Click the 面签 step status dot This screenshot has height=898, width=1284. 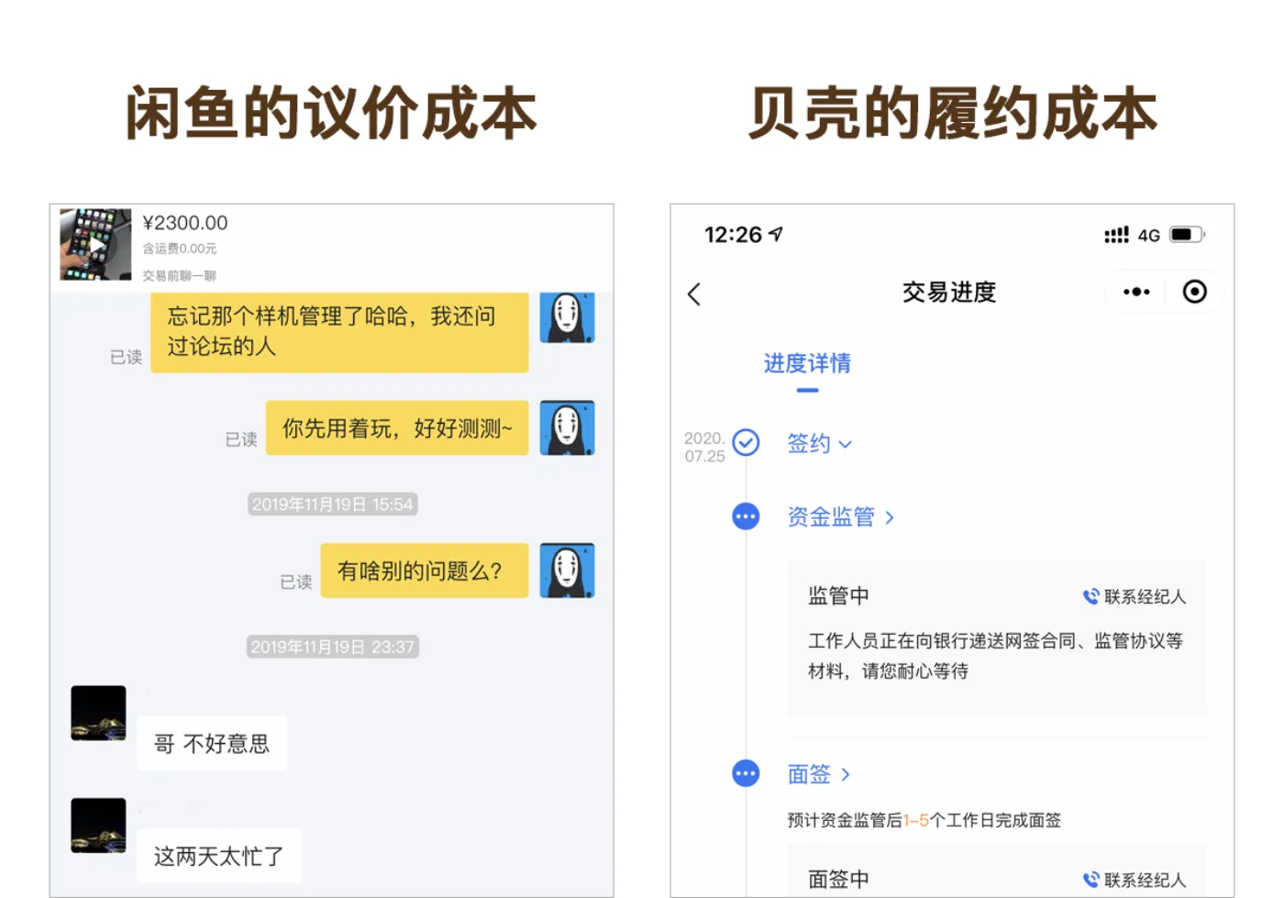pyautogui.click(x=746, y=773)
